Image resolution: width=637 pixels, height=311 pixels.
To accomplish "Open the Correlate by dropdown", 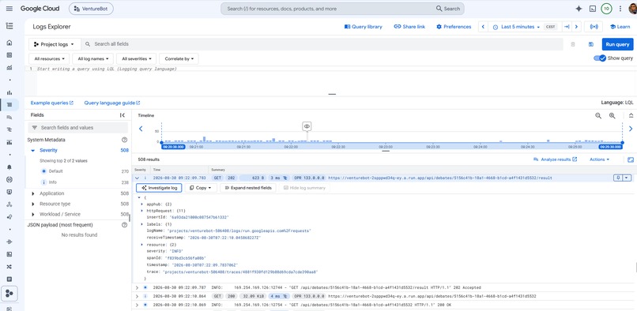I will point(179,59).
